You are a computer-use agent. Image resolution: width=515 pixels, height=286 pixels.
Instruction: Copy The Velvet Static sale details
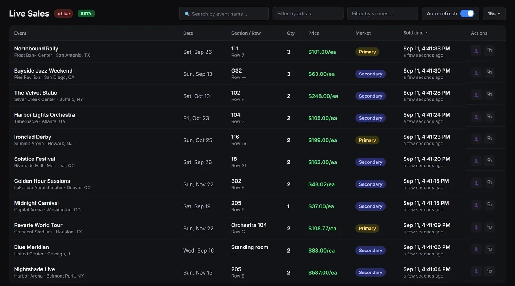[490, 94]
